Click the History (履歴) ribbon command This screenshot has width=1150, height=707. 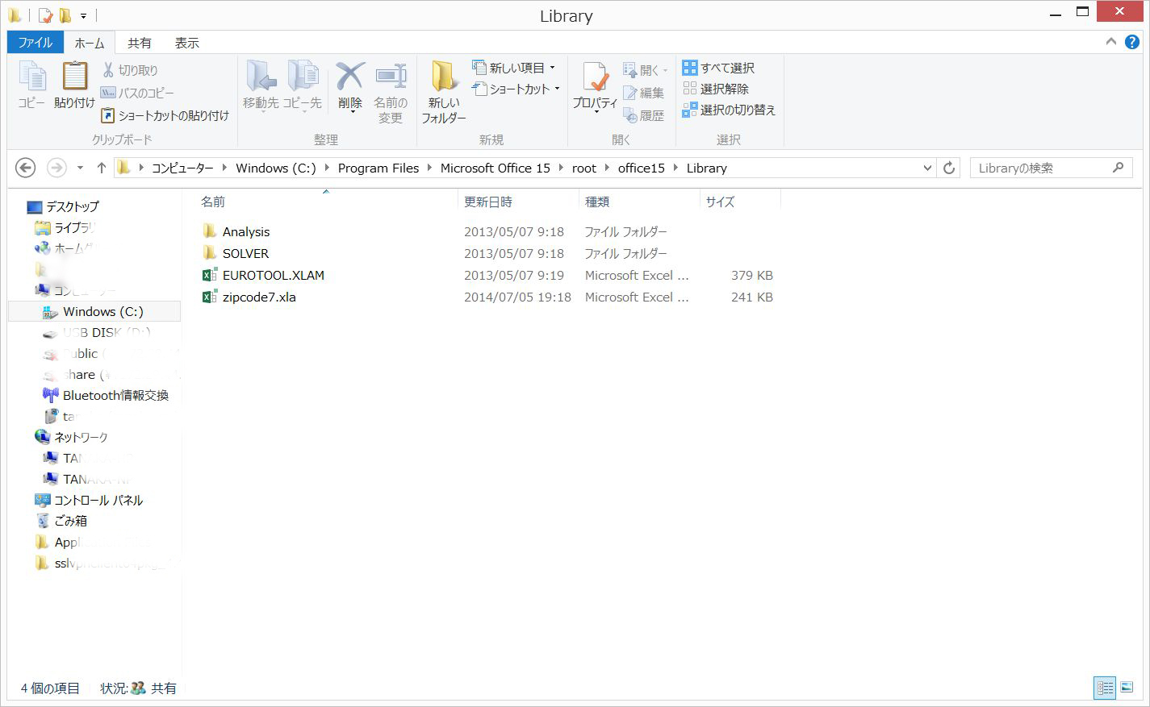[644, 115]
